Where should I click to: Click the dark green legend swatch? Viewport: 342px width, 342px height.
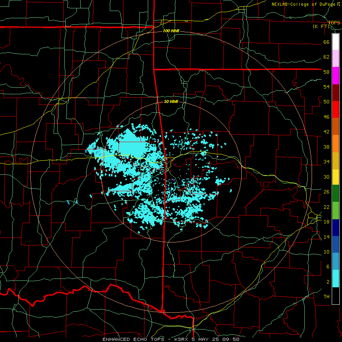point(336,193)
